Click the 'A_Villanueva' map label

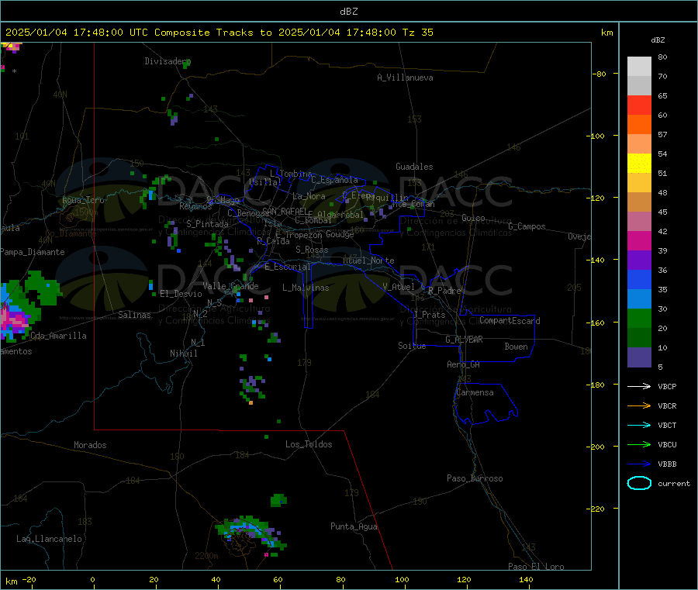[x=405, y=78]
